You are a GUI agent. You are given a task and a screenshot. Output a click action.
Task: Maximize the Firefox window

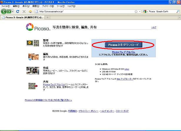pyautogui.click(x=175, y=2)
